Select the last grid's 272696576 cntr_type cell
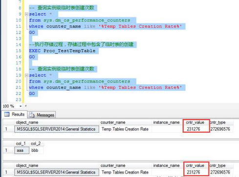239x177 pixels. (221, 172)
